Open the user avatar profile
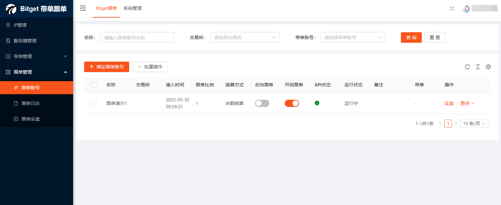This screenshot has height=205, width=501. click(466, 9)
